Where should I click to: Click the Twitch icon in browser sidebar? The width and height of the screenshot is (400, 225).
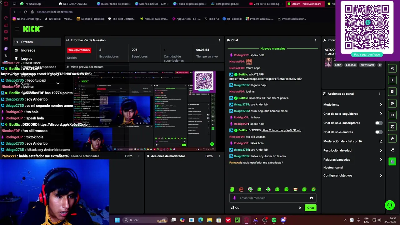[6, 49]
